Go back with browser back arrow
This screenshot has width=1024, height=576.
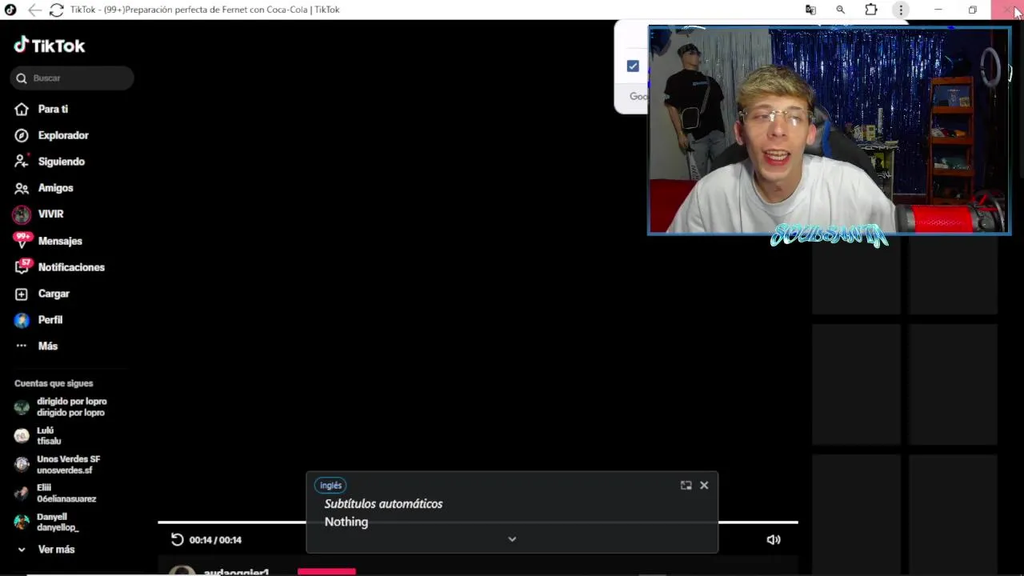(34, 10)
